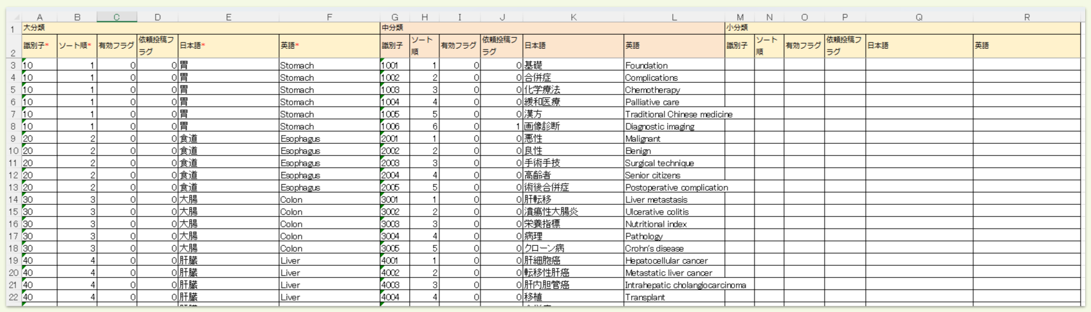Click the 小分類 header cell
This screenshot has height=312, width=1091.
[903, 28]
